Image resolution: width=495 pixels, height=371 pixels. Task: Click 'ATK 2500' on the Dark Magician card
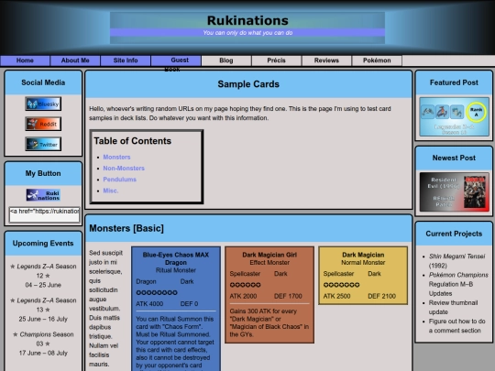point(336,296)
